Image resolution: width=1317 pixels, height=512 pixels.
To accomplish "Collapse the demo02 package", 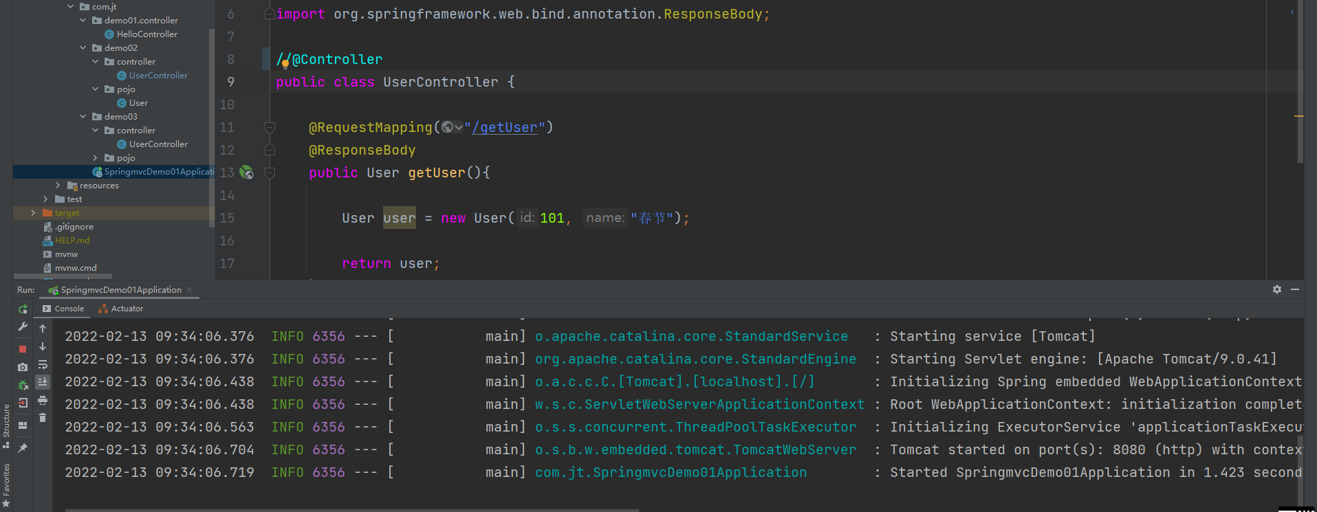I will pos(83,48).
